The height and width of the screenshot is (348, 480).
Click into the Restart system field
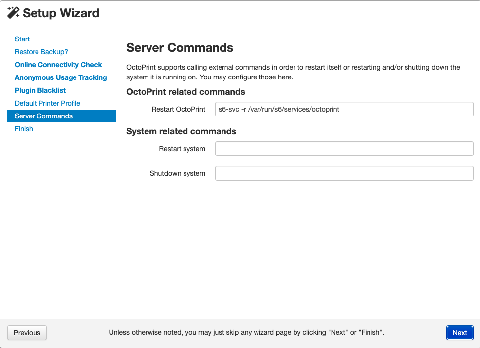[x=344, y=149]
